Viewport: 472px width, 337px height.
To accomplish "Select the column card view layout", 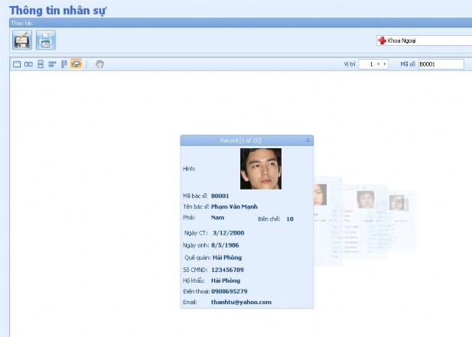I will [x=41, y=64].
